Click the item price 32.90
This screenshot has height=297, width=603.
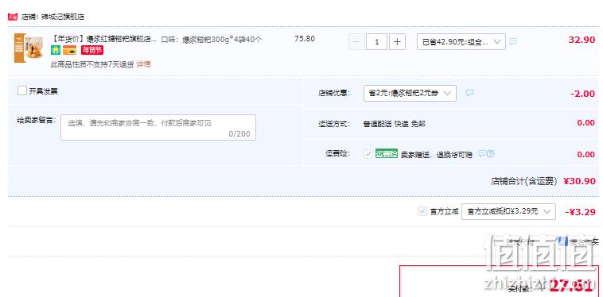click(x=582, y=40)
